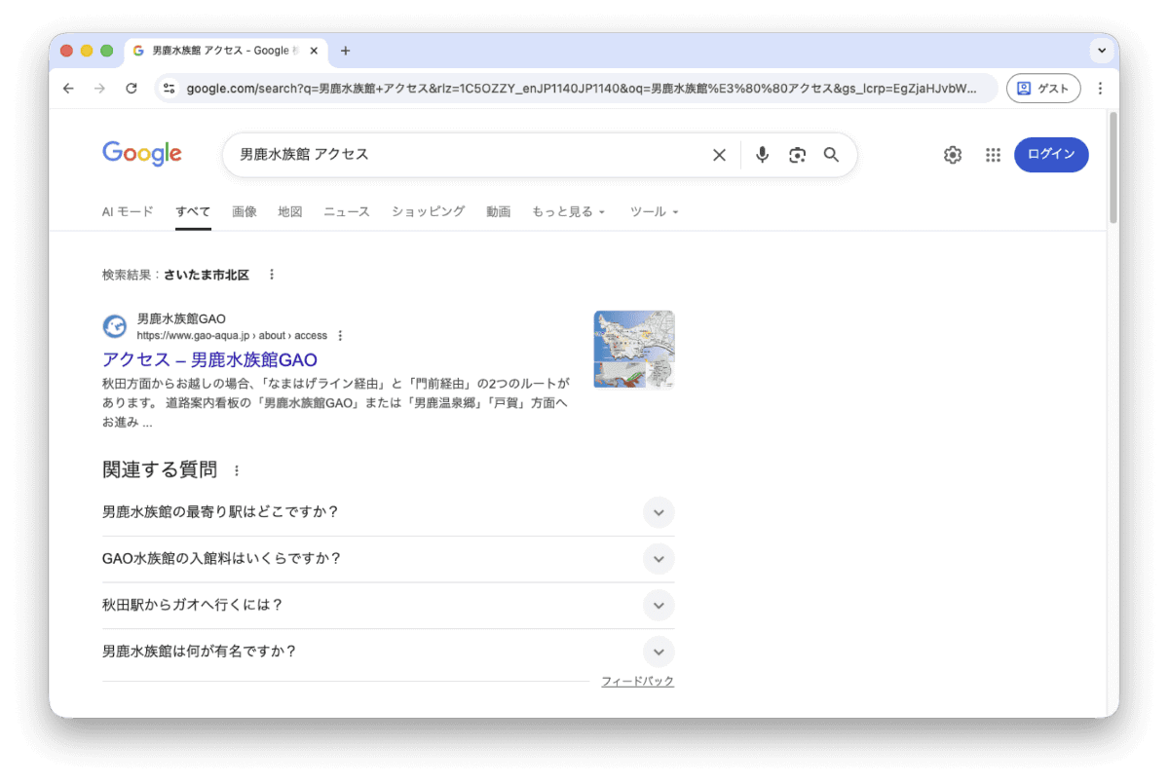Click the さいたま市北区 location text
This screenshot has width=1169, height=783.
click(207, 275)
